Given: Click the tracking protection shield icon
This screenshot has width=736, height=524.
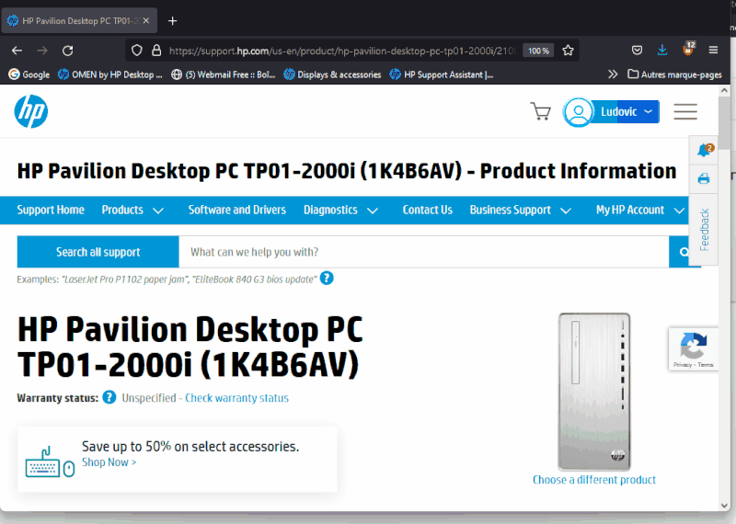Looking at the screenshot, I should point(136,51).
